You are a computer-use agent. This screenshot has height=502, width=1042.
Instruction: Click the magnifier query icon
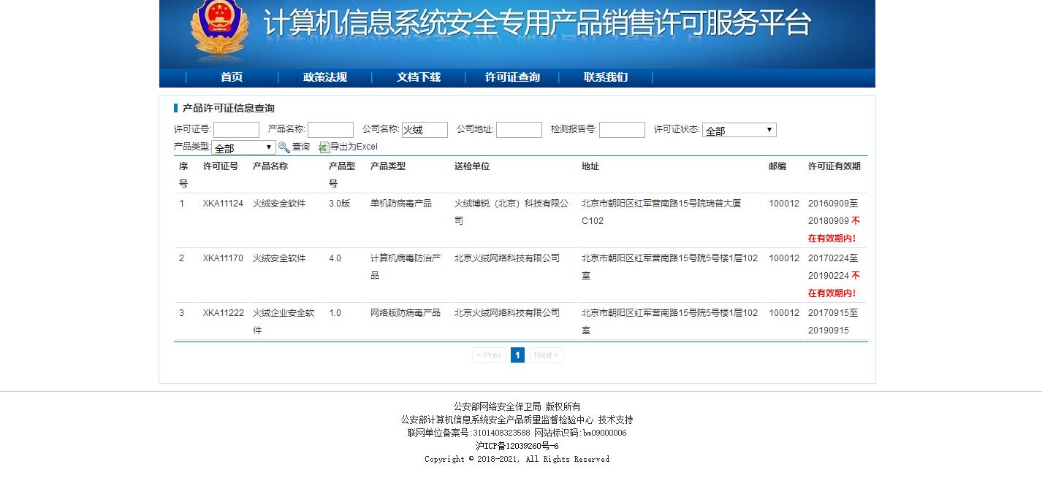point(284,147)
